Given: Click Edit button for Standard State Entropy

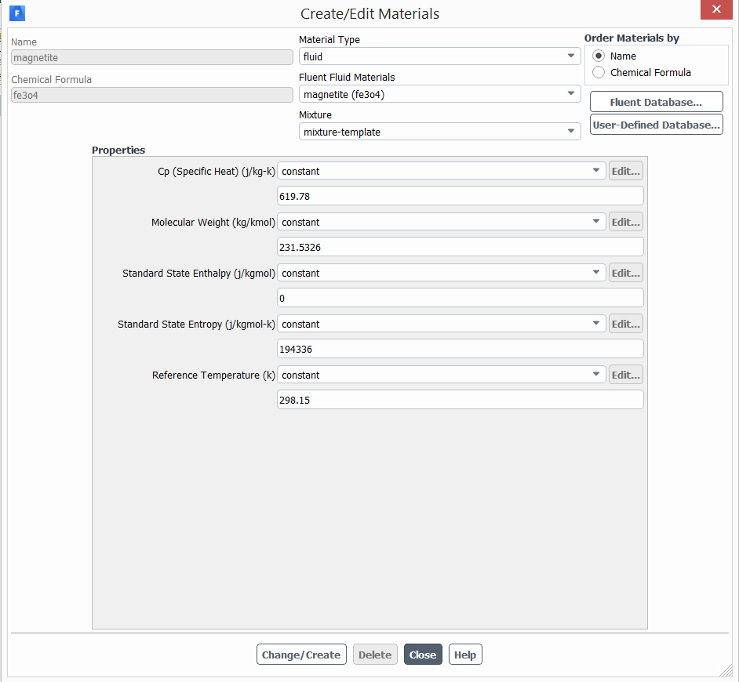Looking at the screenshot, I should click(625, 324).
